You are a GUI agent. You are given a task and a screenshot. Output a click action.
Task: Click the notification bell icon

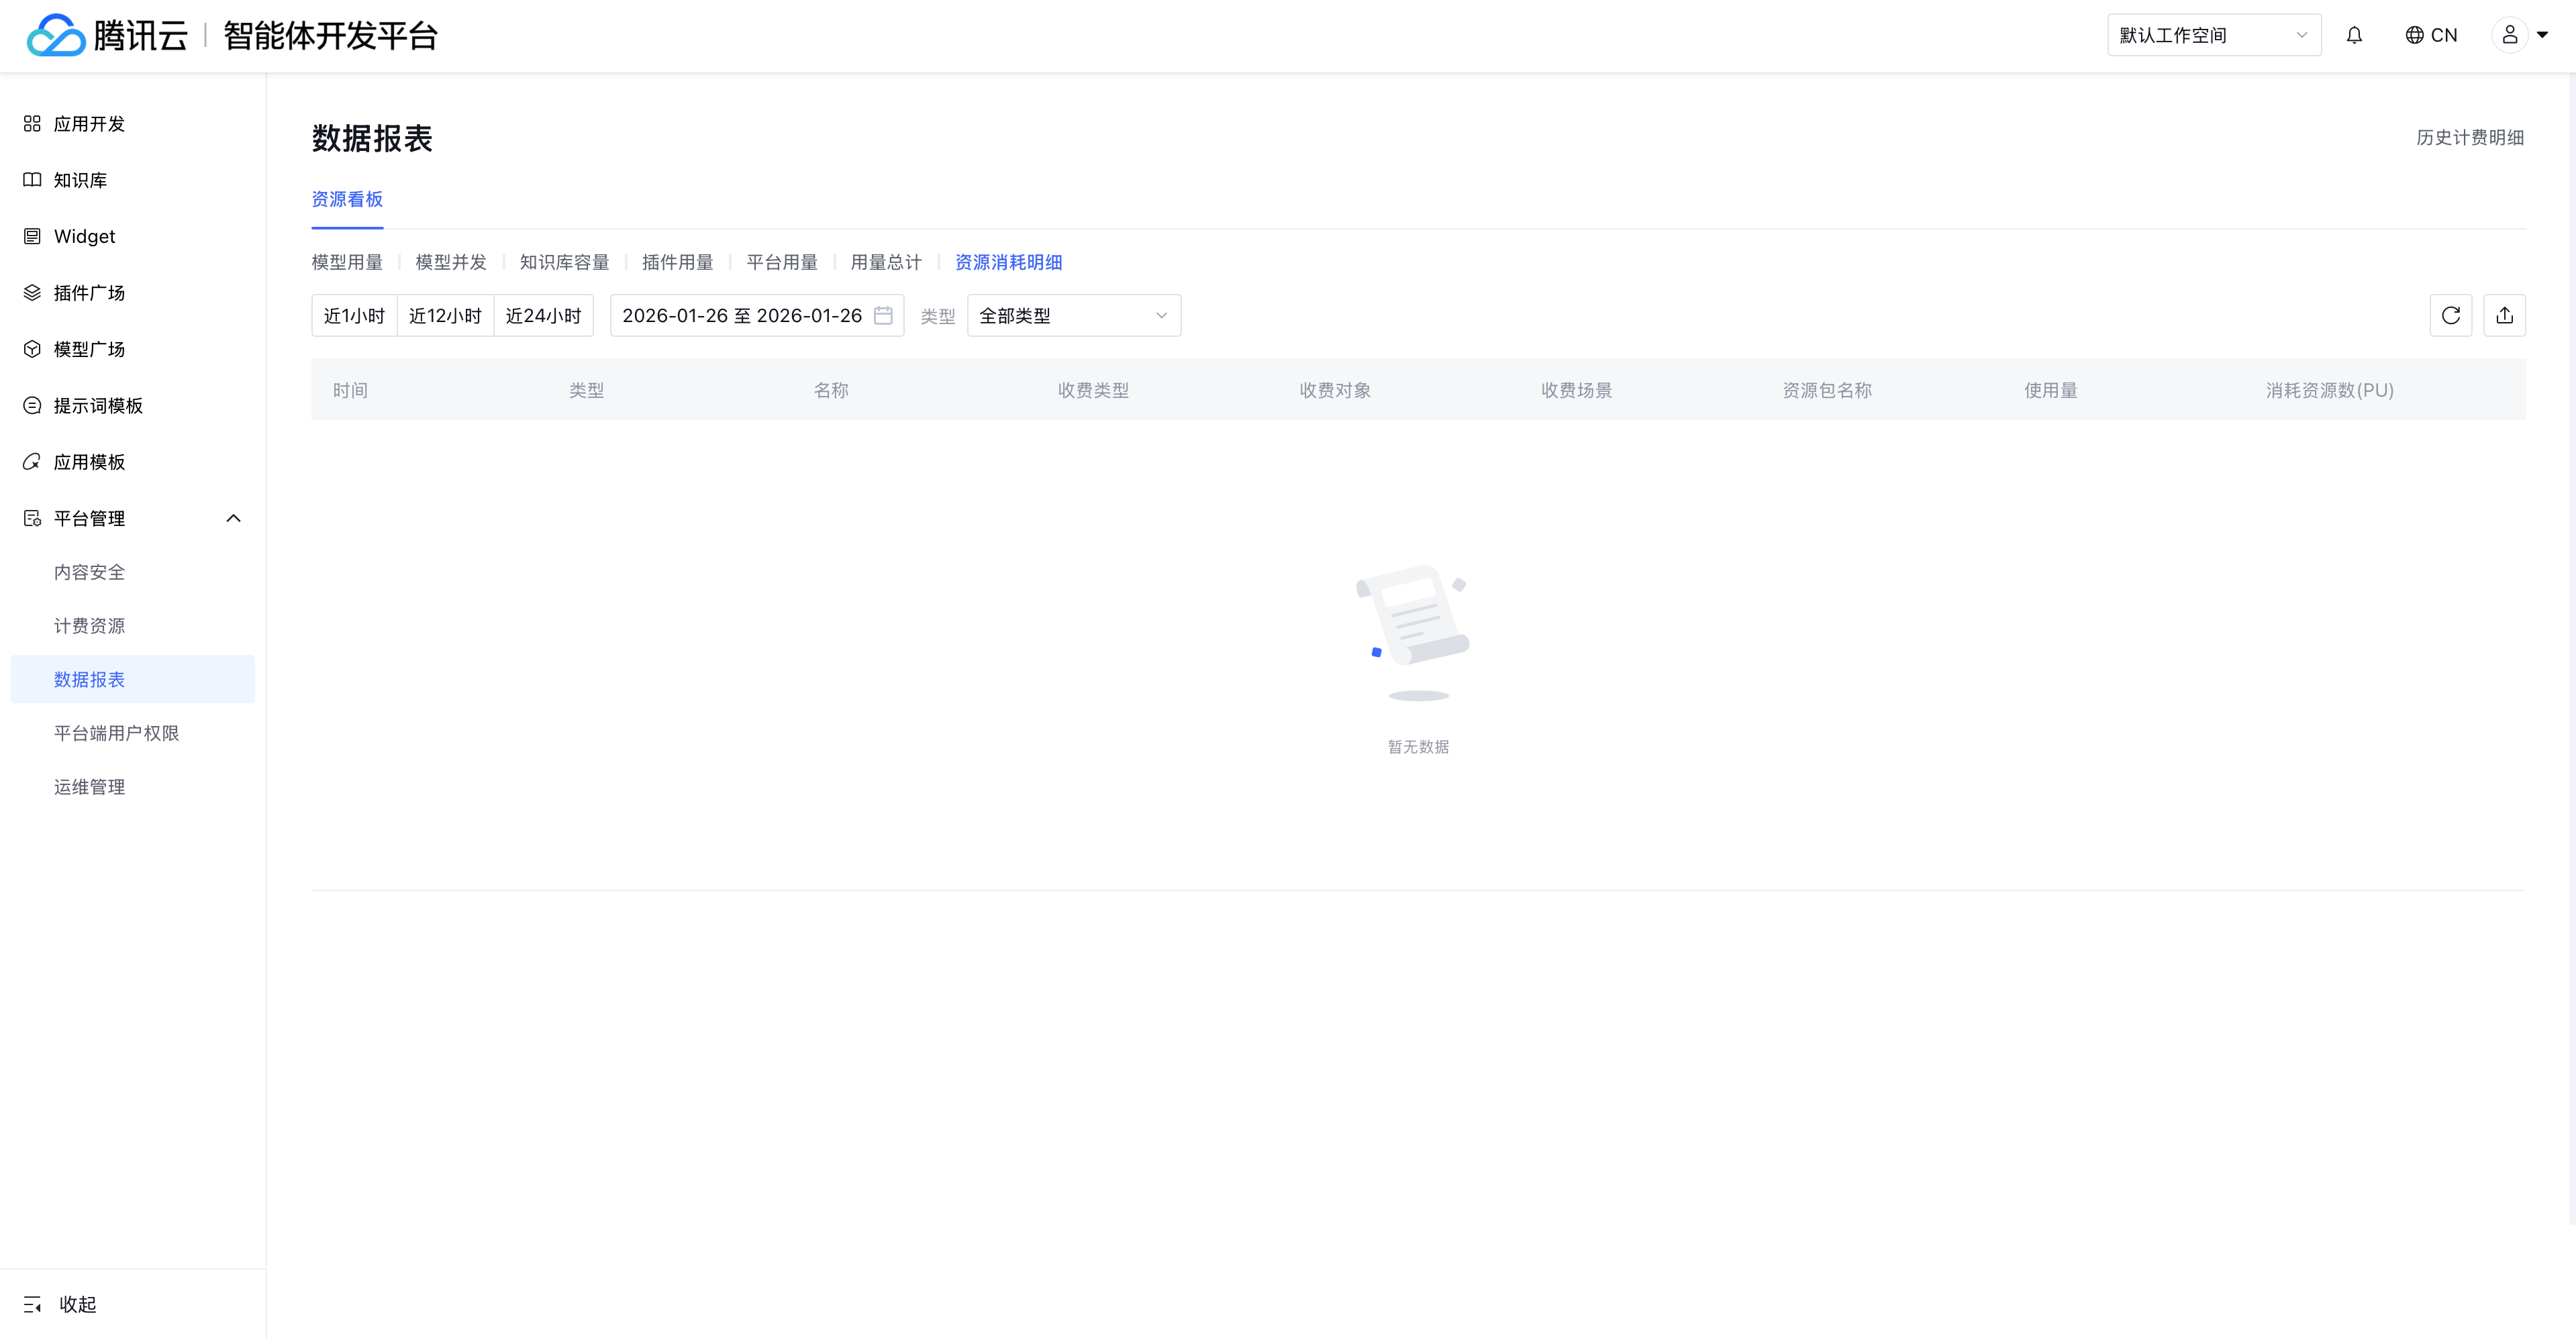click(x=2354, y=36)
